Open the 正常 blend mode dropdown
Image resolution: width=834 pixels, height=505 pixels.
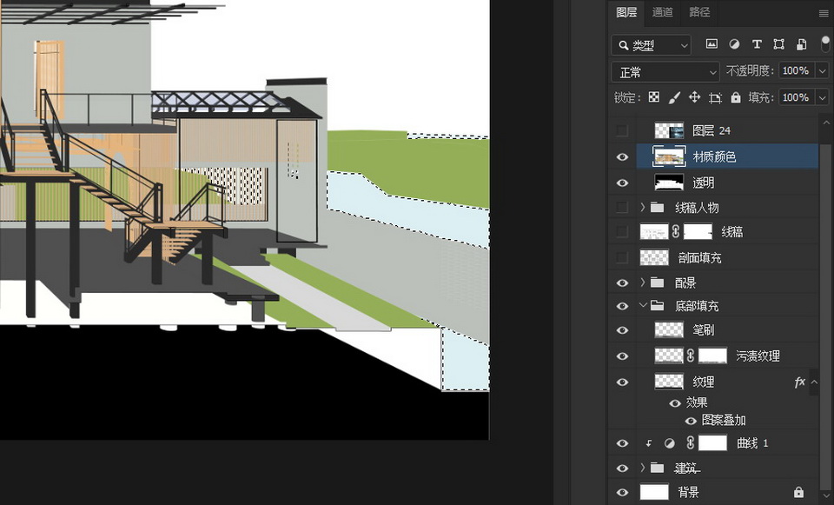[x=665, y=71]
